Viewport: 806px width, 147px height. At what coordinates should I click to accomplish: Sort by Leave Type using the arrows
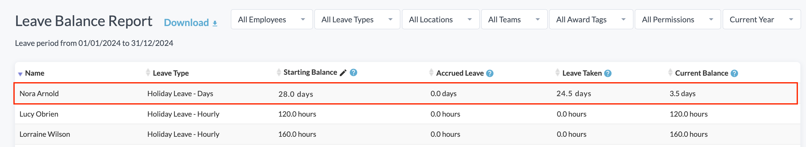click(148, 73)
